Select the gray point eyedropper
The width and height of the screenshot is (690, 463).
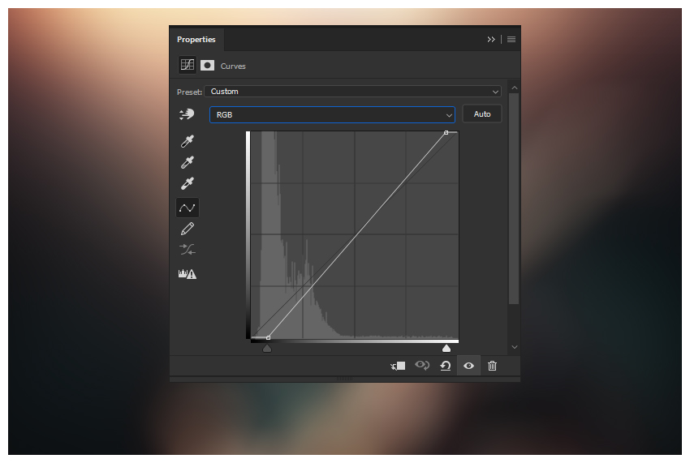187,162
